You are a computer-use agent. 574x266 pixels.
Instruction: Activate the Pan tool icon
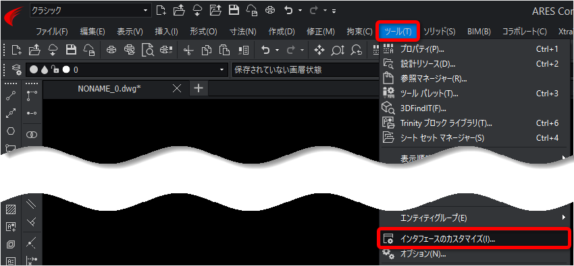coord(319,50)
